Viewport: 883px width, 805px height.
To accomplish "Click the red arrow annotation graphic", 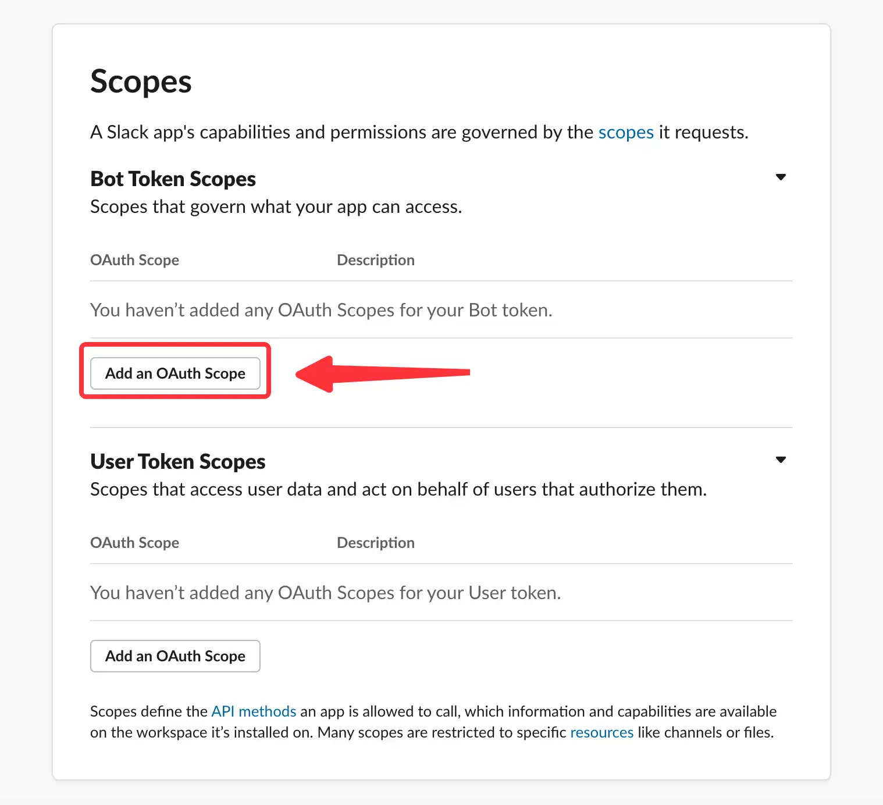I will point(383,373).
